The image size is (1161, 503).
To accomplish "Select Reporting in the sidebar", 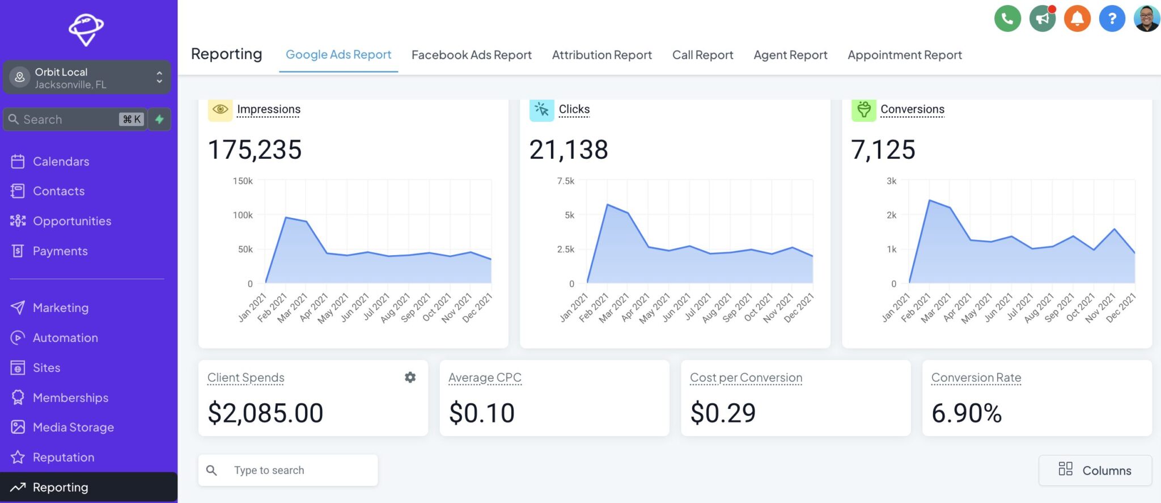I will pyautogui.click(x=88, y=487).
